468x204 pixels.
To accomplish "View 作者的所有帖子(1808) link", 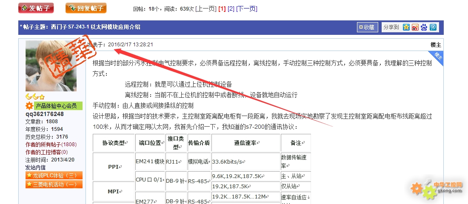I will 51,144.
